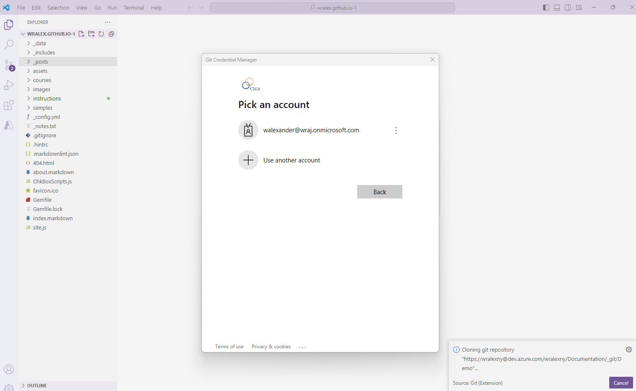Viewport: 636px width, 391px height.
Task: Open the Manage gear in activity bar
Action: tap(9, 387)
